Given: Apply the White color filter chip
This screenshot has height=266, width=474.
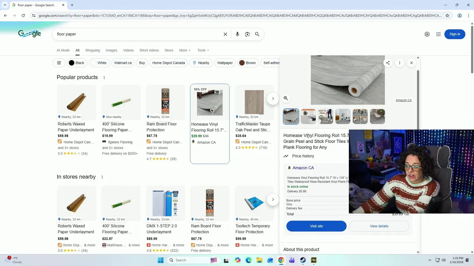Looking at the screenshot, I should pos(99,63).
